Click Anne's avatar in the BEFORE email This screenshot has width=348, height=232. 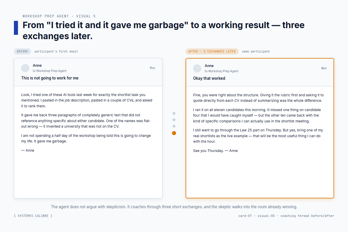pos(25,68)
